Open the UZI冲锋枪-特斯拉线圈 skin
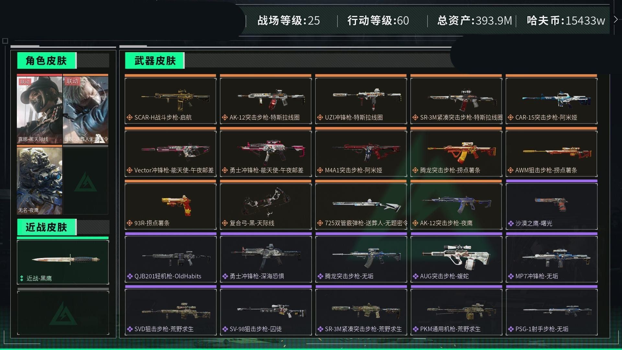This screenshot has height=350, width=622. click(361, 100)
